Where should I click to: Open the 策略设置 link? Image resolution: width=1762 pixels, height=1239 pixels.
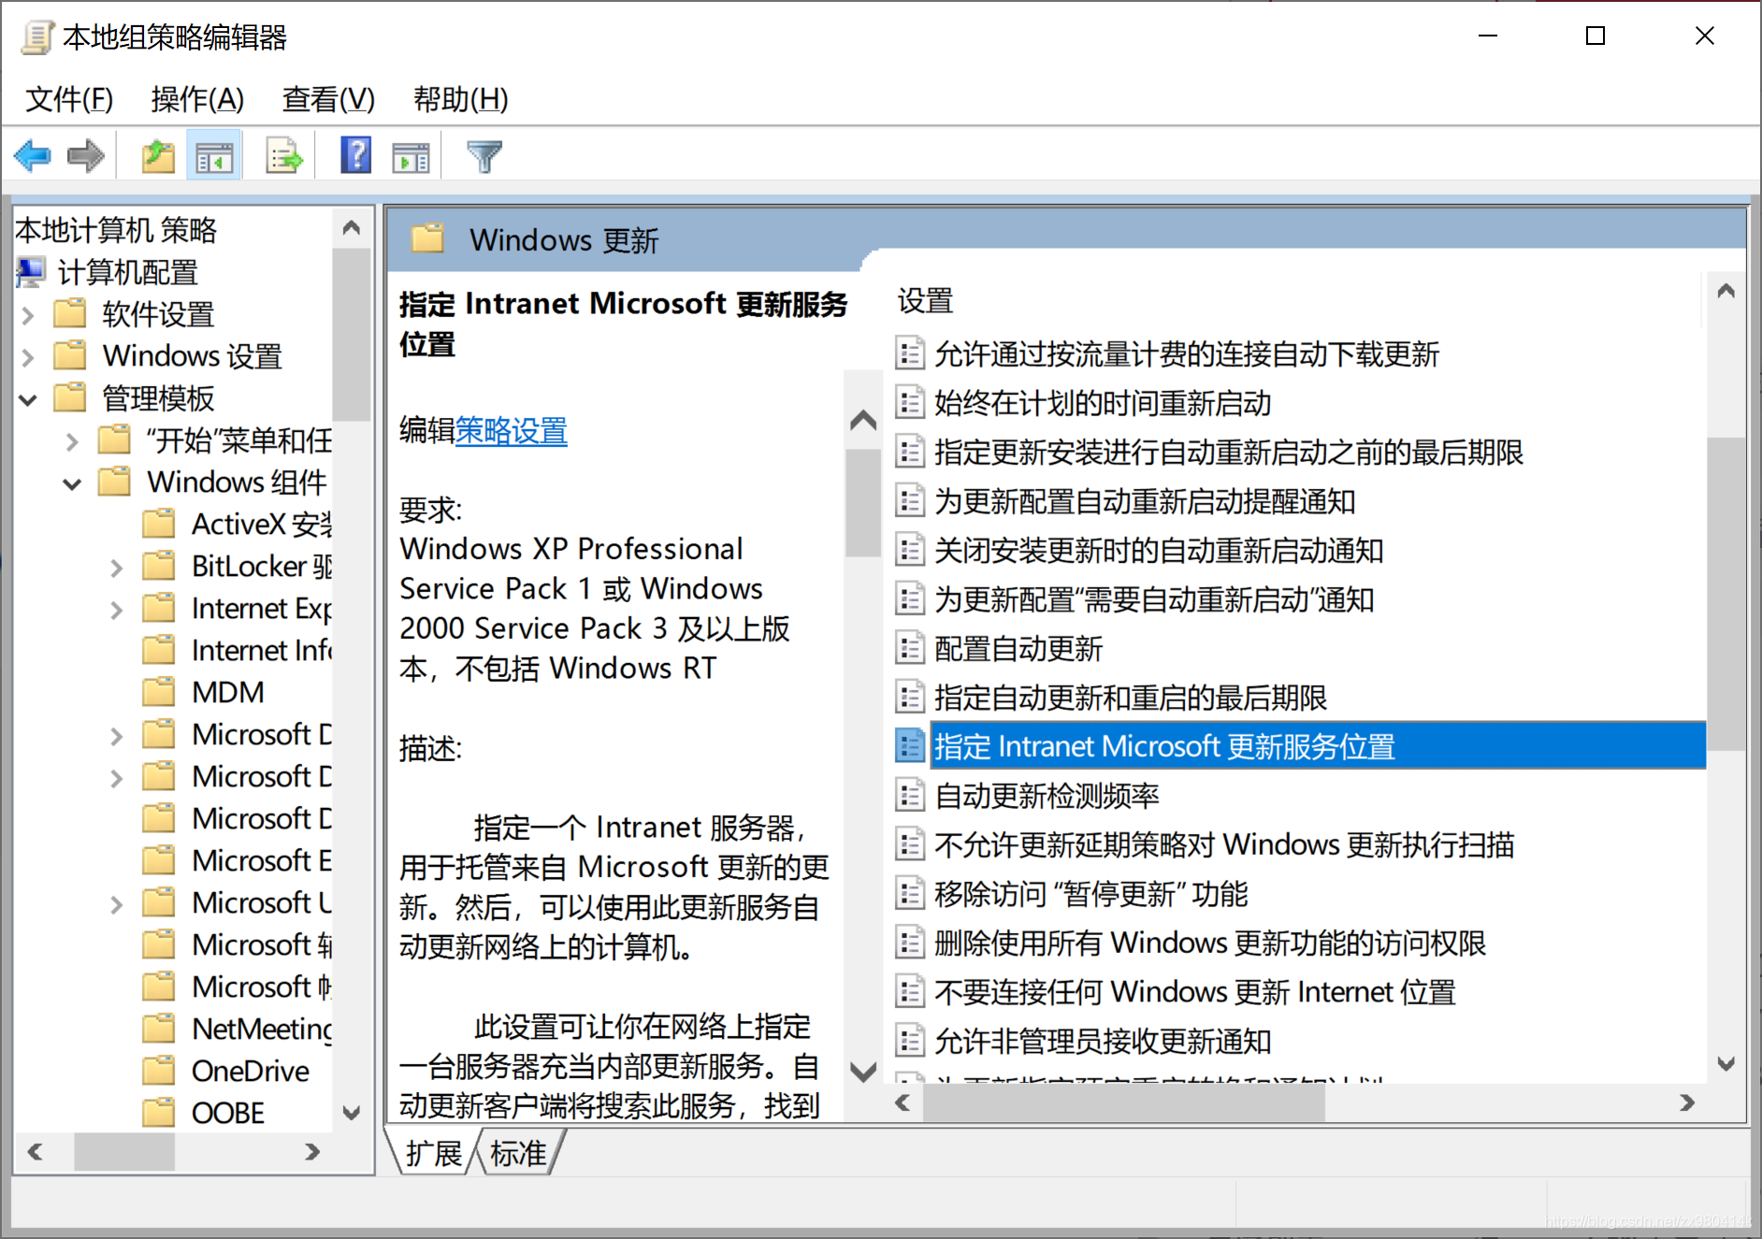coord(511,430)
